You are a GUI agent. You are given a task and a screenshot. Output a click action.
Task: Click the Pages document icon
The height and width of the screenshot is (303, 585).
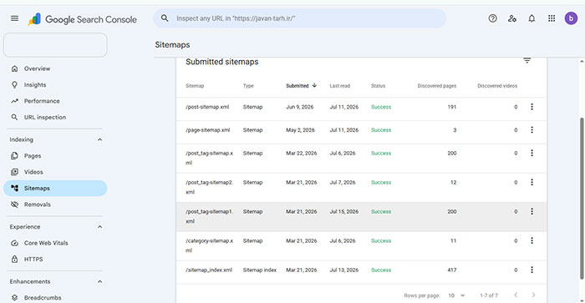pyautogui.click(x=14, y=156)
